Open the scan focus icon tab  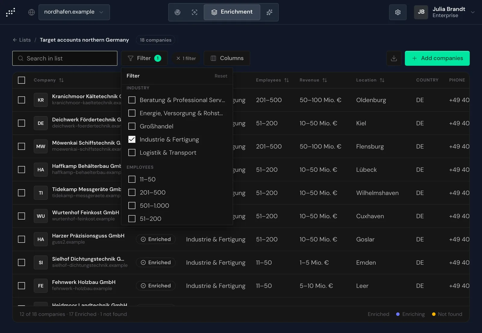coord(195,12)
